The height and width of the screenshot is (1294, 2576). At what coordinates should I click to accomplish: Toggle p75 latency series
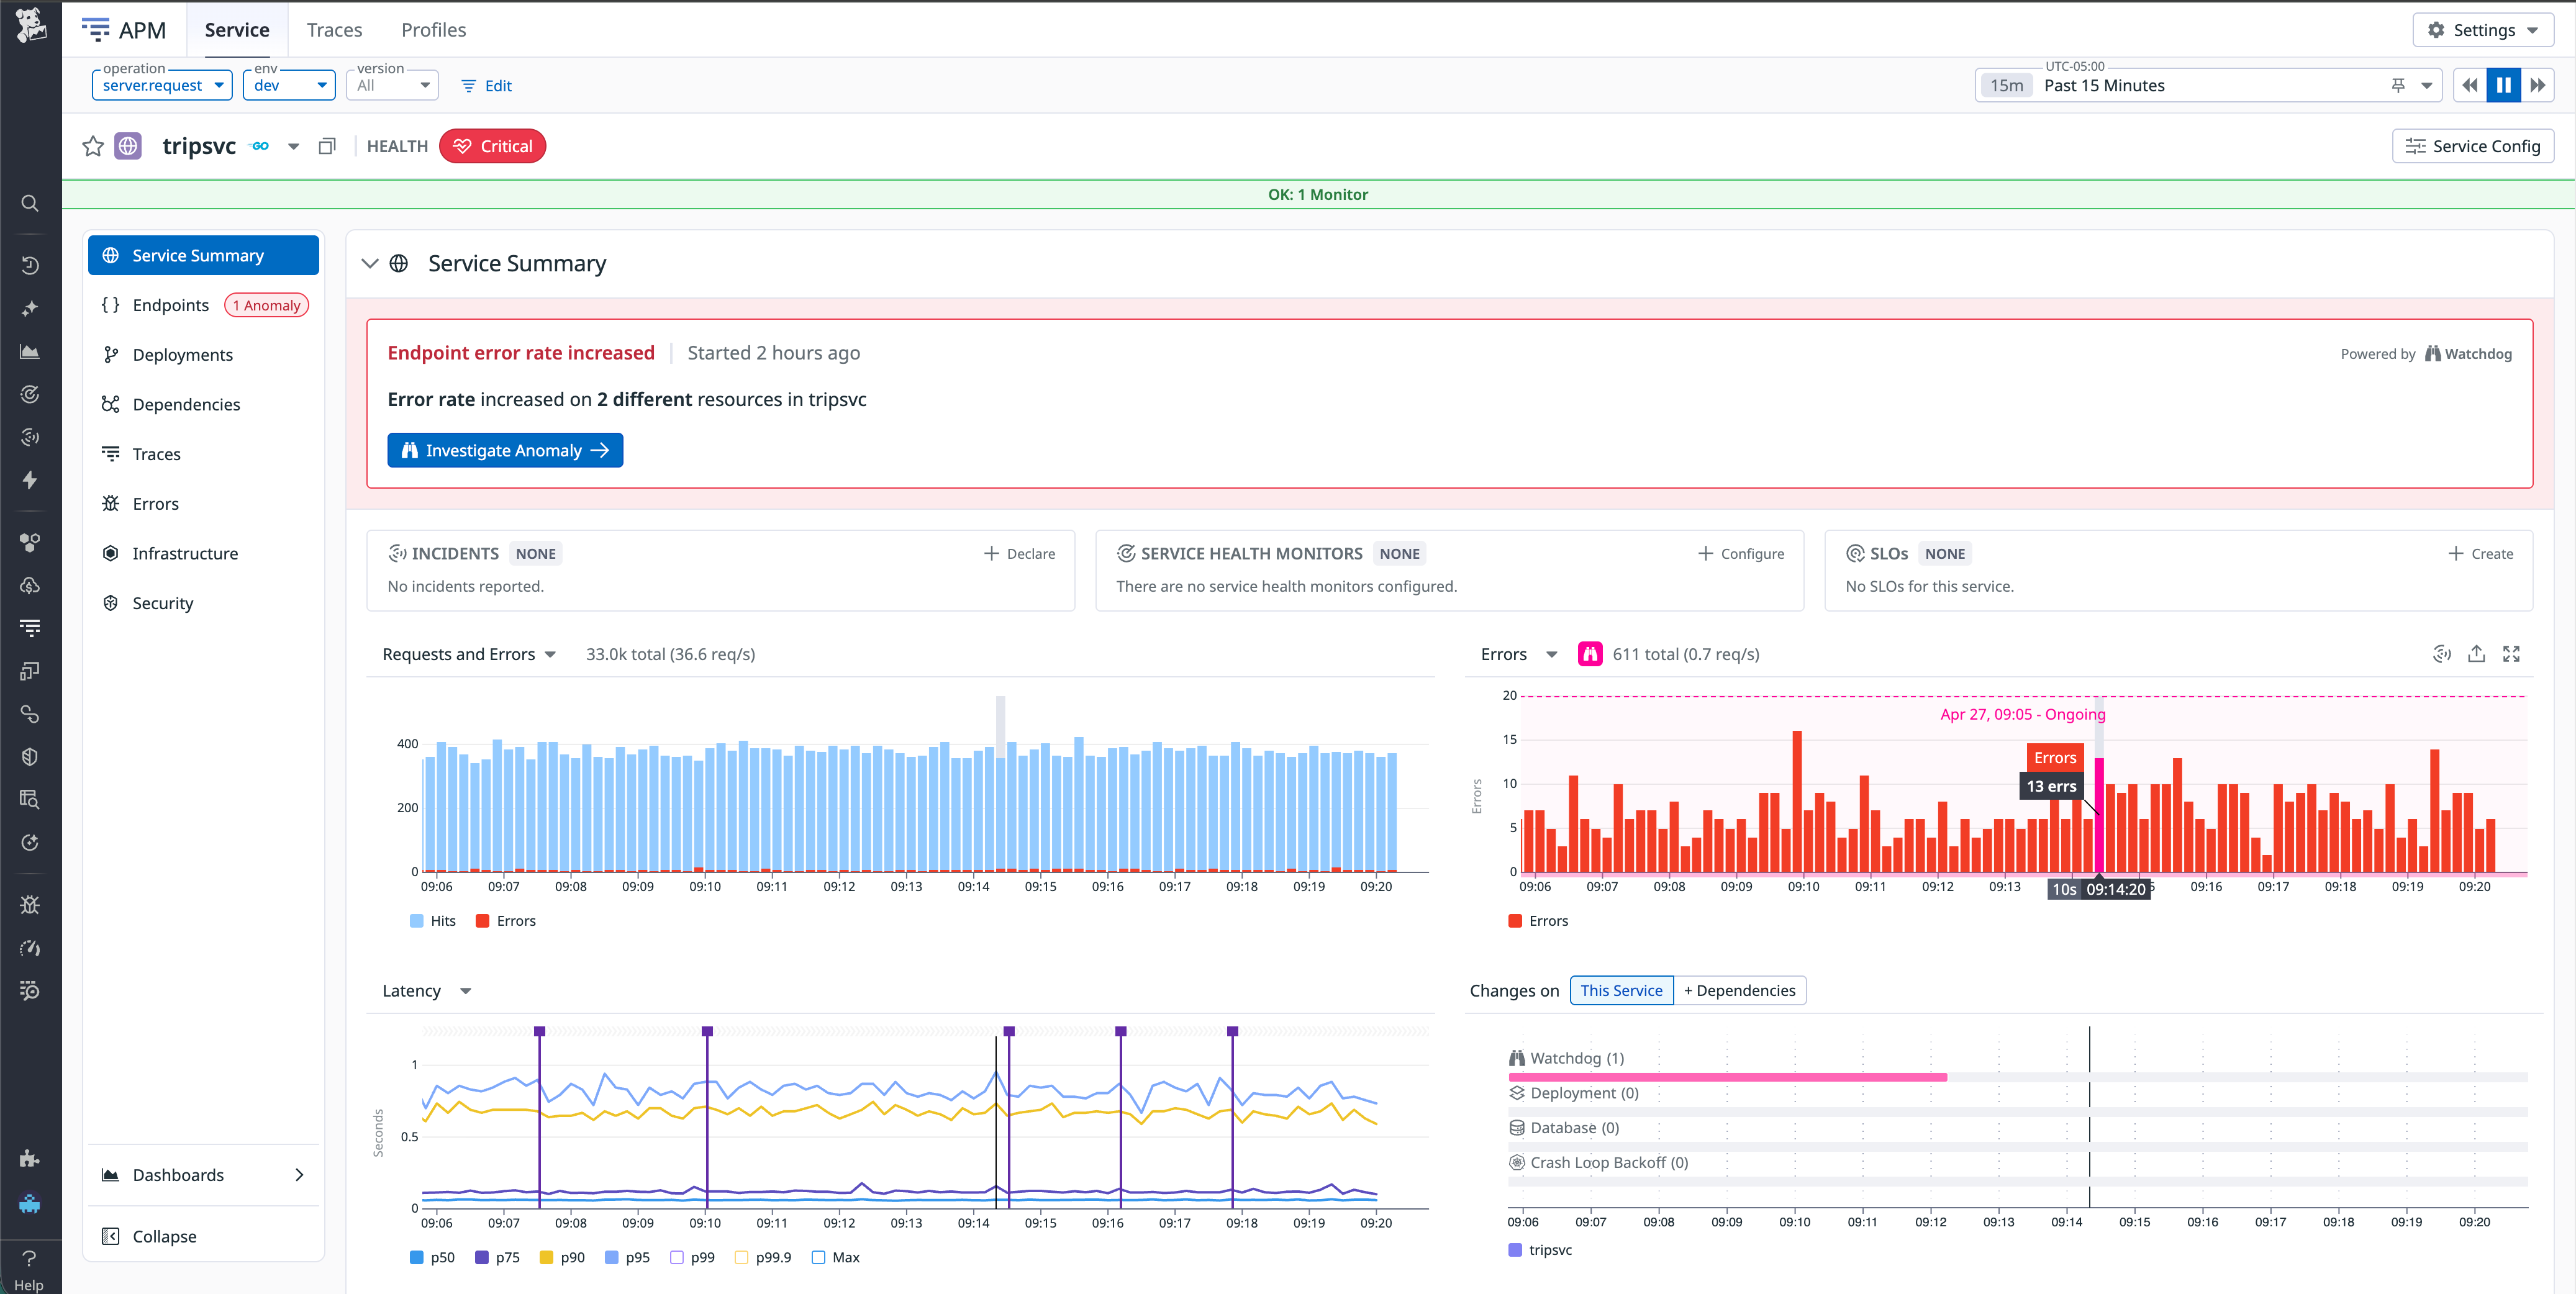(x=497, y=1258)
